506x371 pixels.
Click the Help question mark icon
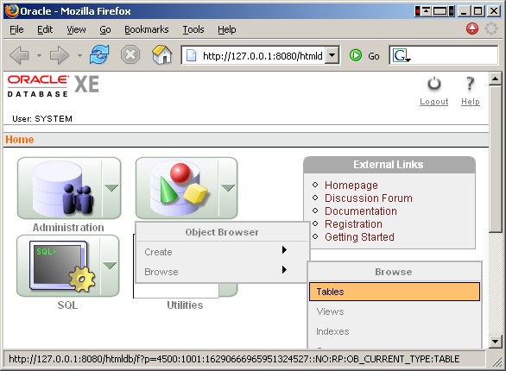(x=471, y=85)
